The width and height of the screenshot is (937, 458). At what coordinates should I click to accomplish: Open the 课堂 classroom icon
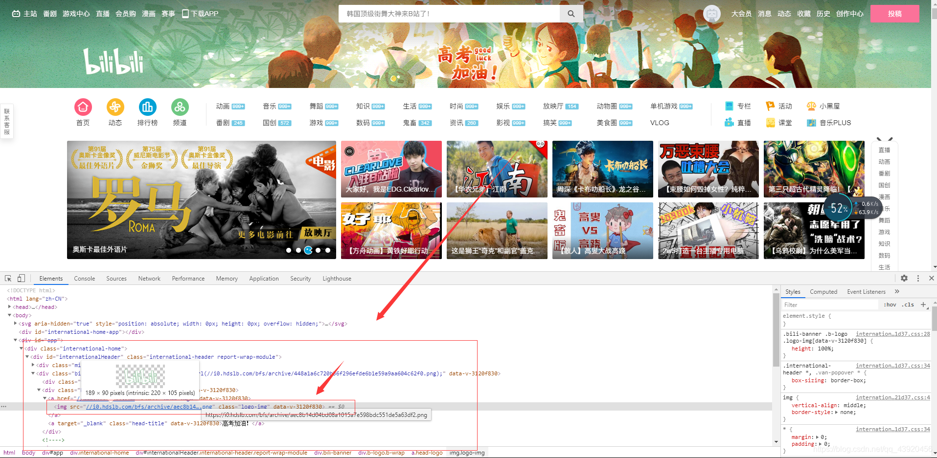pyautogui.click(x=770, y=123)
